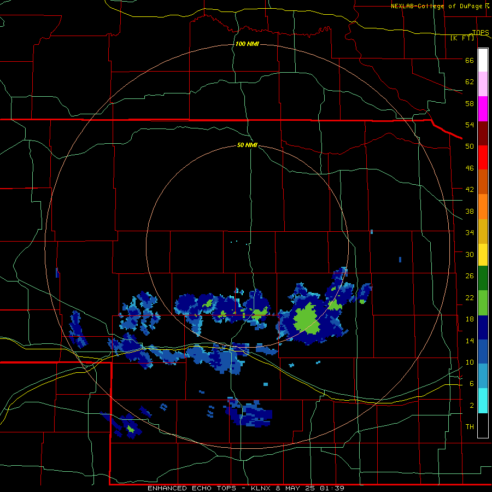Click the "10" legend value
This screenshot has width=492, height=492.
pos(470,362)
